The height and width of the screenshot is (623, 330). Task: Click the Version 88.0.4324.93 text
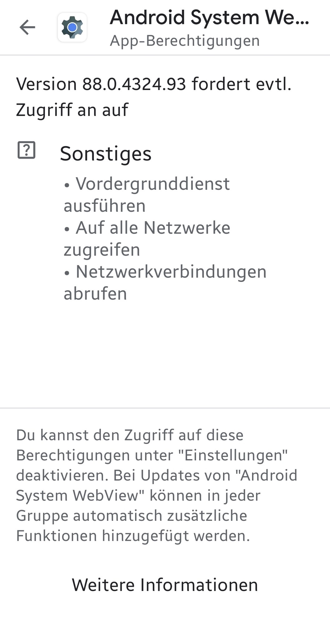pyautogui.click(x=101, y=84)
